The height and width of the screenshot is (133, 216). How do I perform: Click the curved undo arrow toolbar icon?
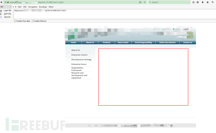pos(213,2)
